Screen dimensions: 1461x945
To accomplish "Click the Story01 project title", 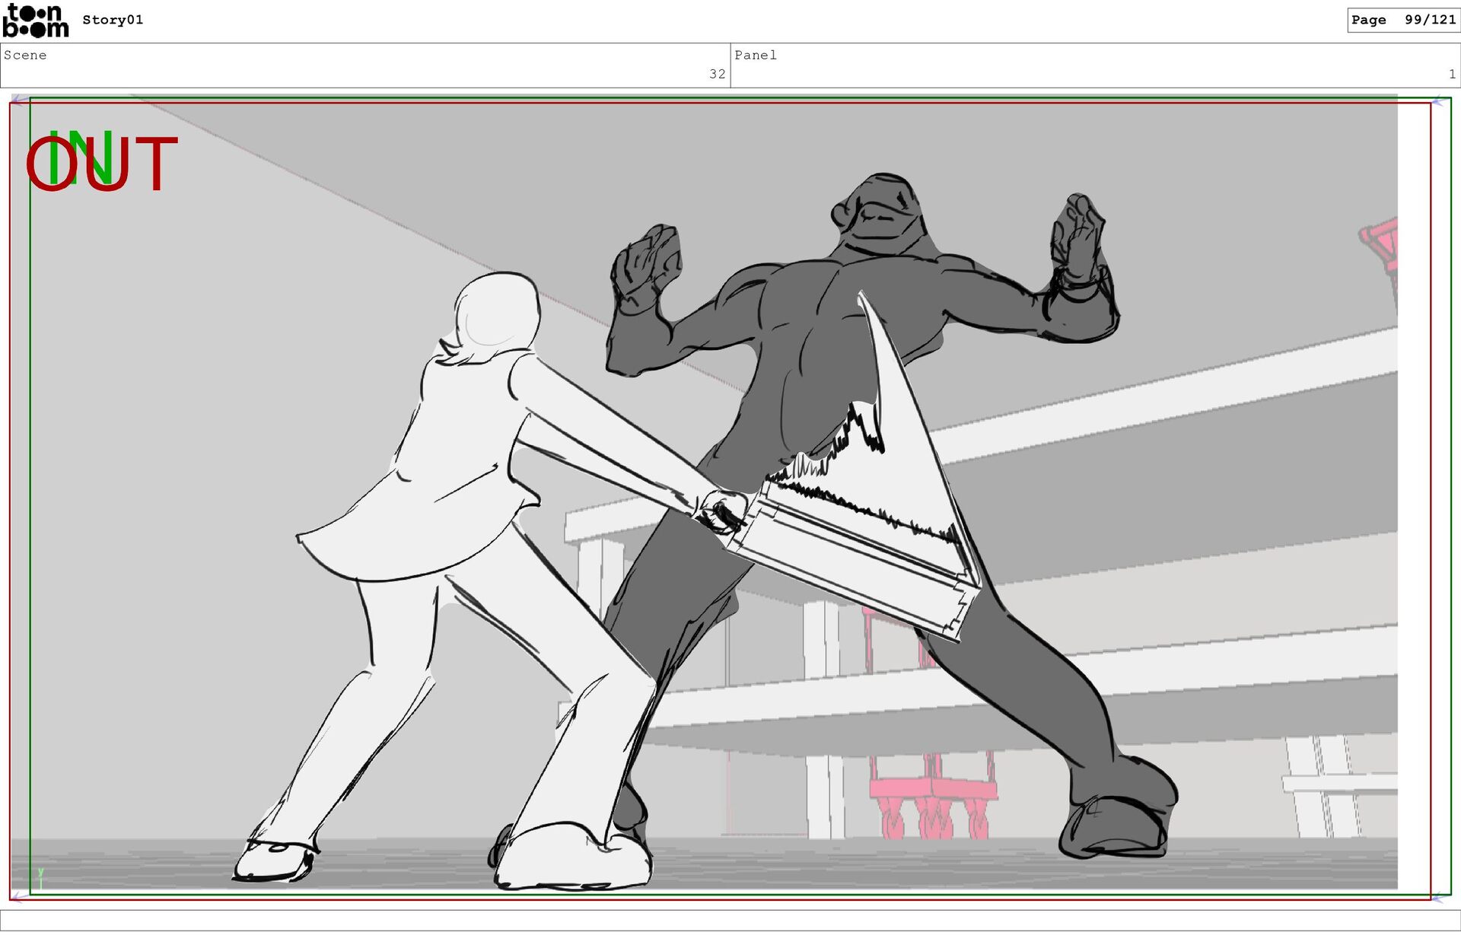I will tap(113, 21).
